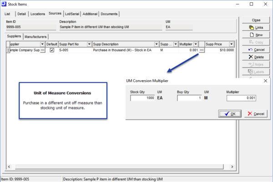Cancel the UM Conversion Multiplier dialog
This screenshot has height=182, width=273.
pos(256,114)
